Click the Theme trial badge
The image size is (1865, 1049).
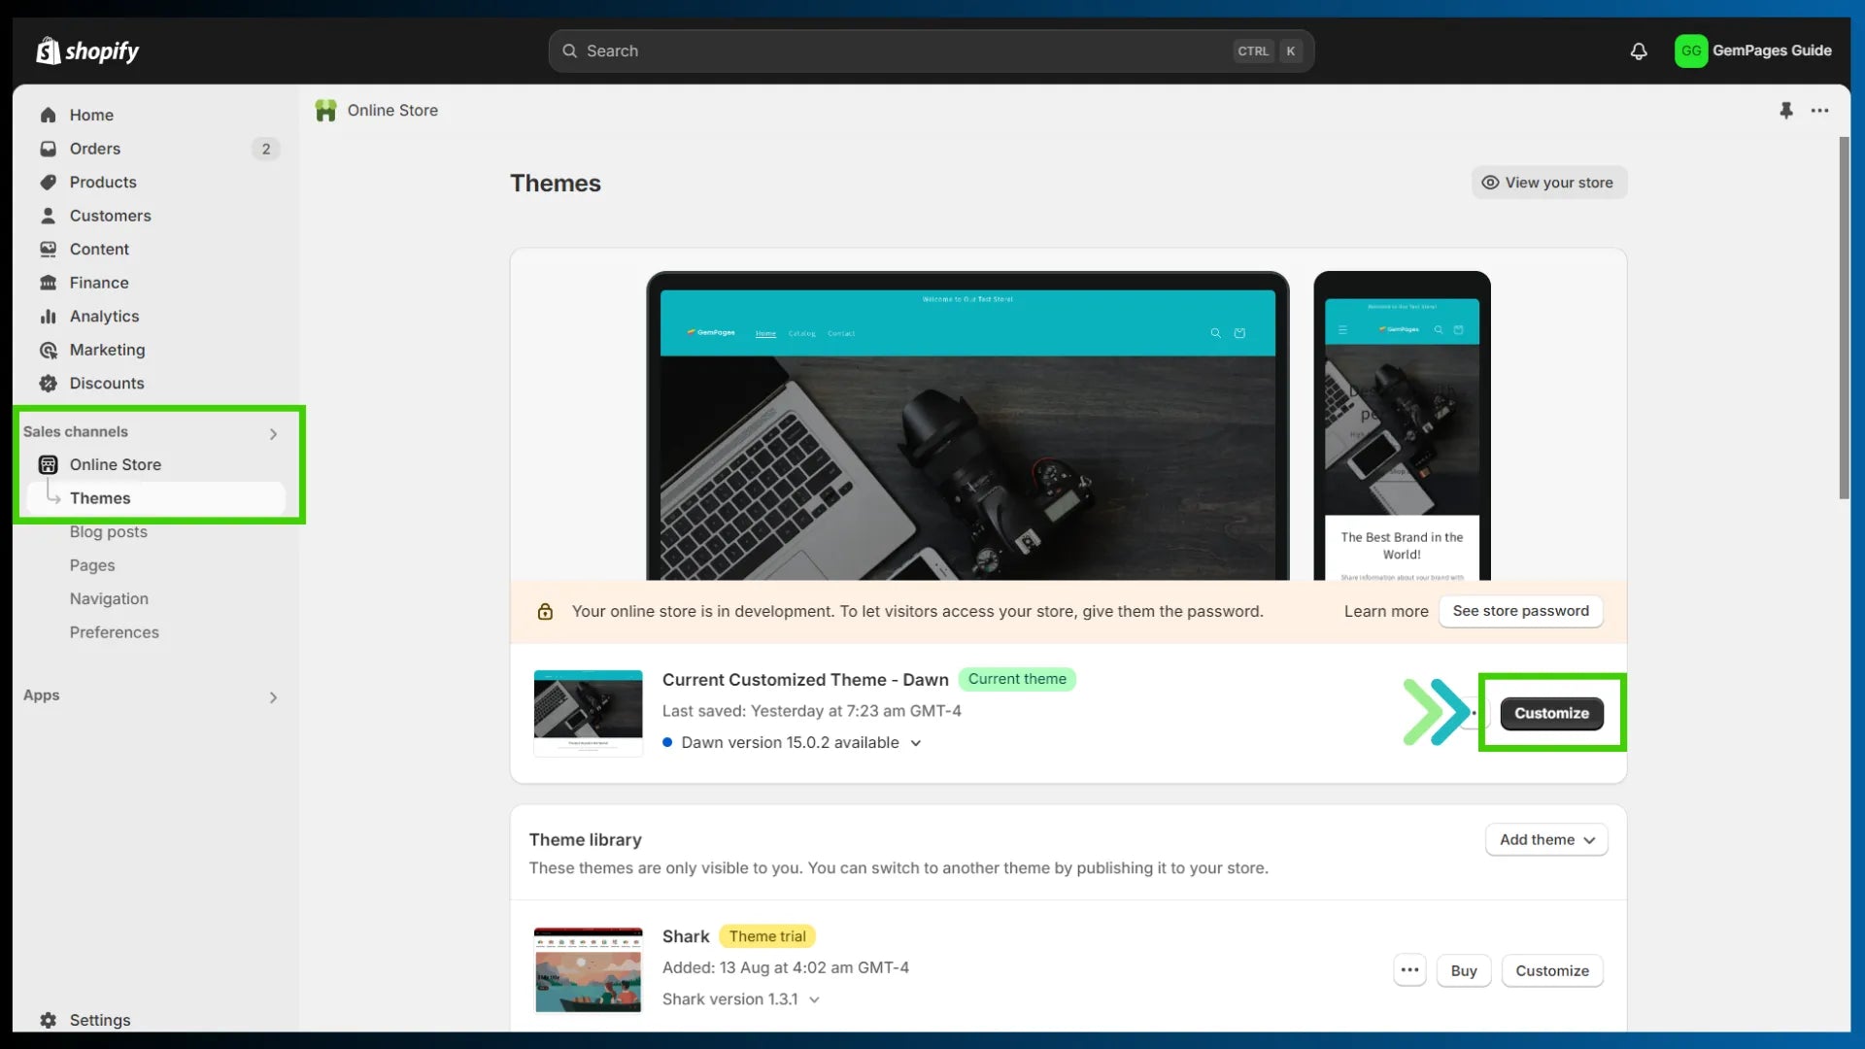pos(767,936)
